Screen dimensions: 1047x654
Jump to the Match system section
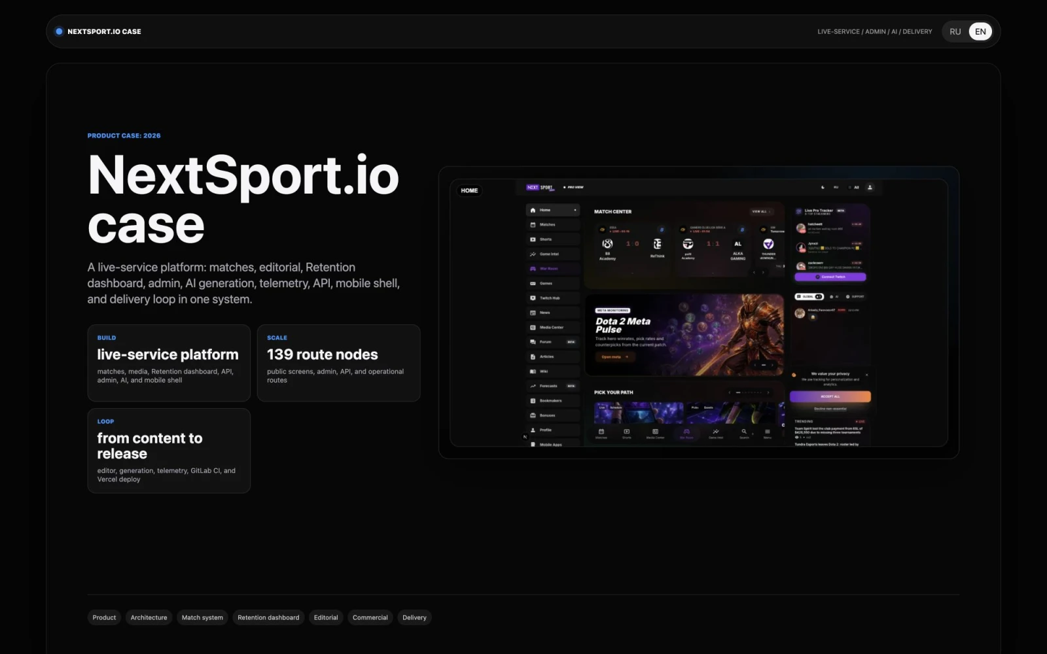202,617
